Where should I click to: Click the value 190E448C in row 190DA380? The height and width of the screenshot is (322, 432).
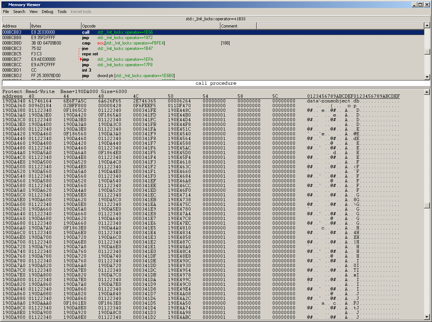pos(179,110)
